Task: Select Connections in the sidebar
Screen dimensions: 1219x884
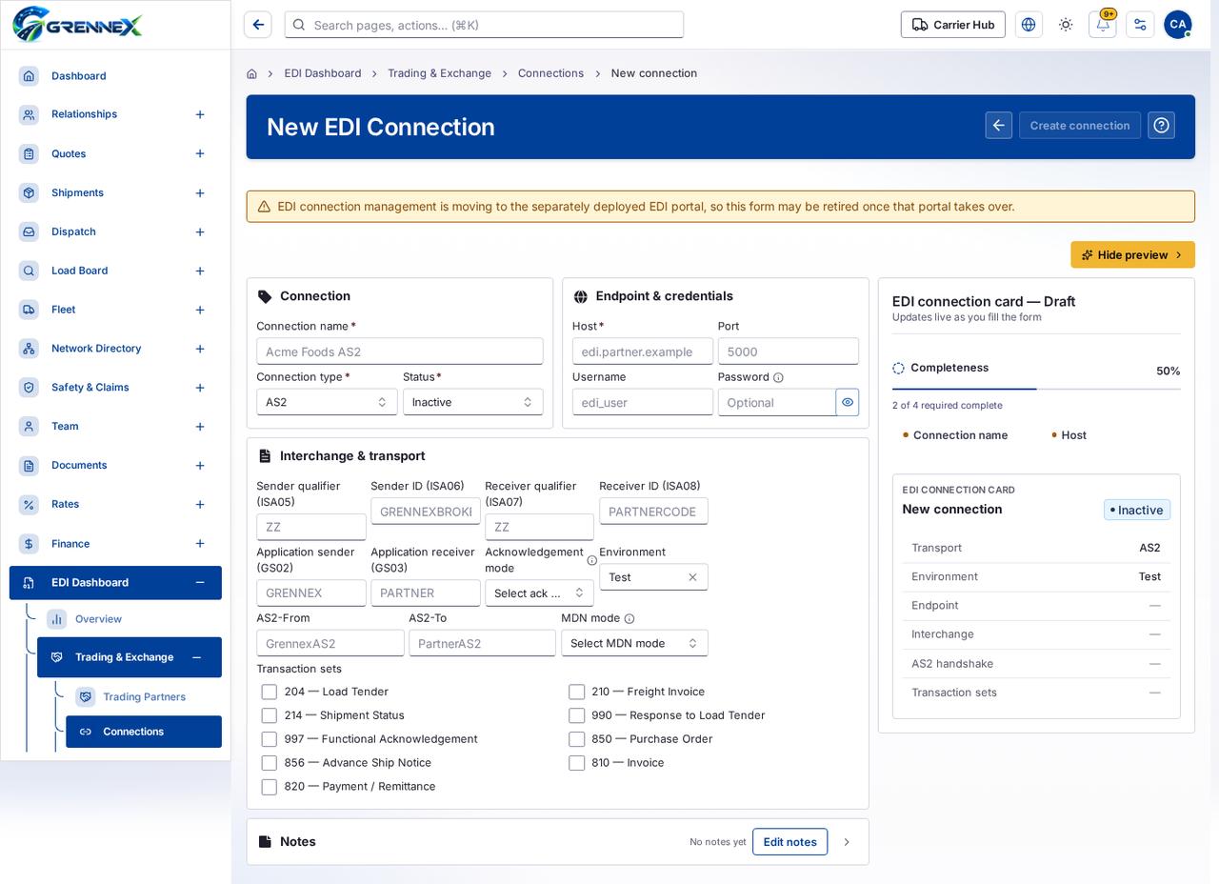Action: click(144, 732)
